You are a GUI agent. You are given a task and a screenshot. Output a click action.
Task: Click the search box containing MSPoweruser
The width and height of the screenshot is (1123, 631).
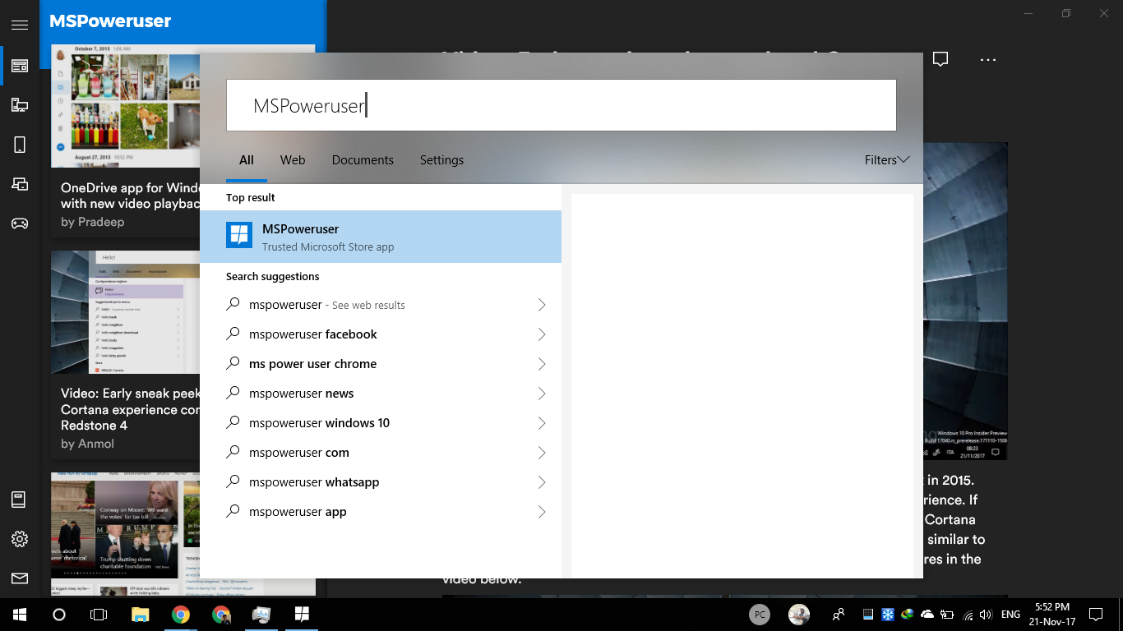(x=561, y=105)
